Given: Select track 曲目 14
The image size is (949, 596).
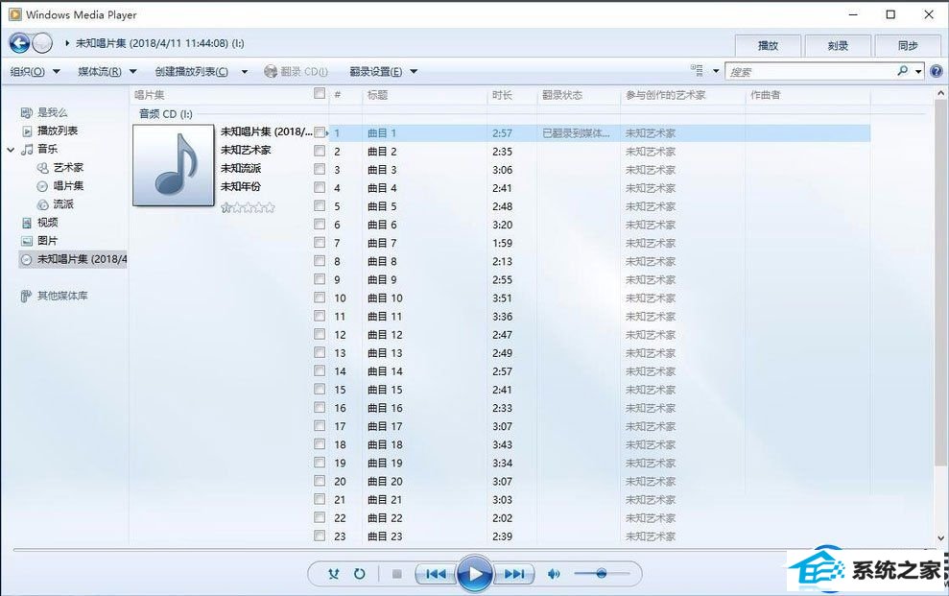Looking at the screenshot, I should 385,370.
